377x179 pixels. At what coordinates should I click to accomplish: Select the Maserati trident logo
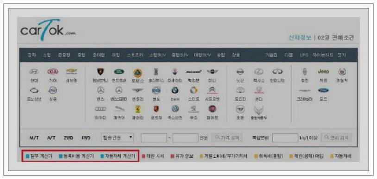(175, 72)
